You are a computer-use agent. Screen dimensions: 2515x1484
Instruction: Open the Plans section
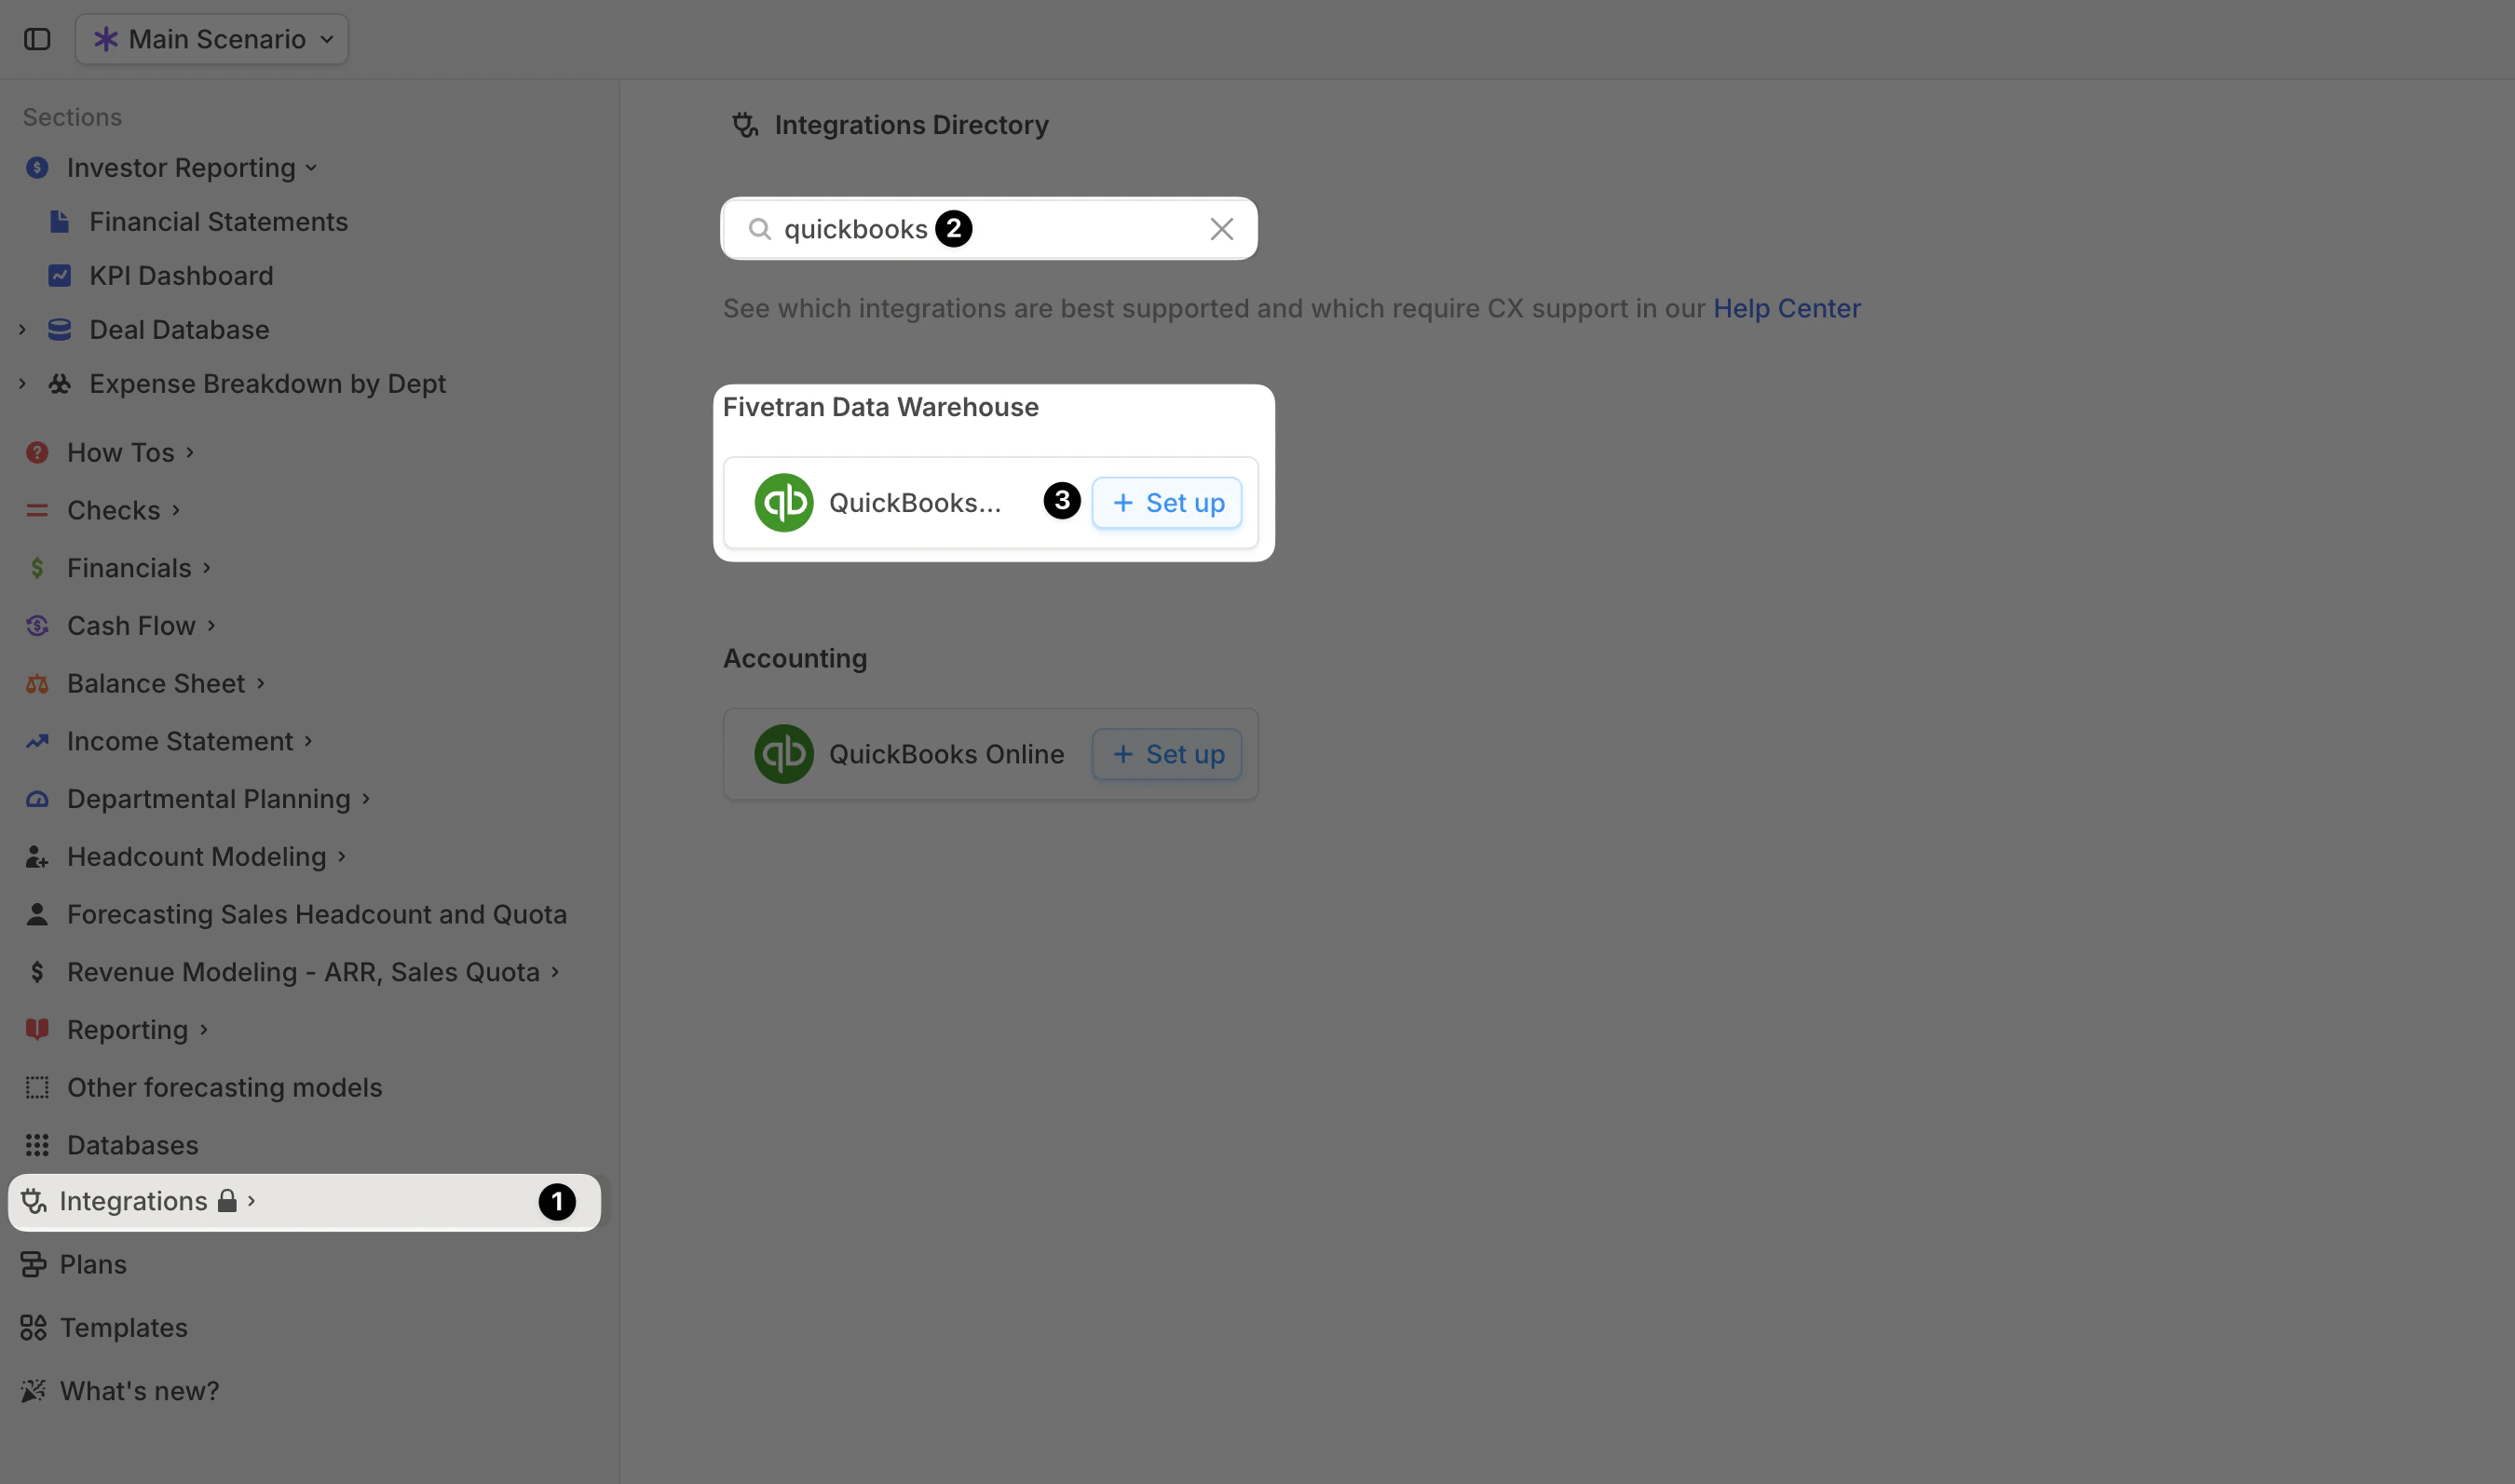pyautogui.click(x=95, y=1263)
